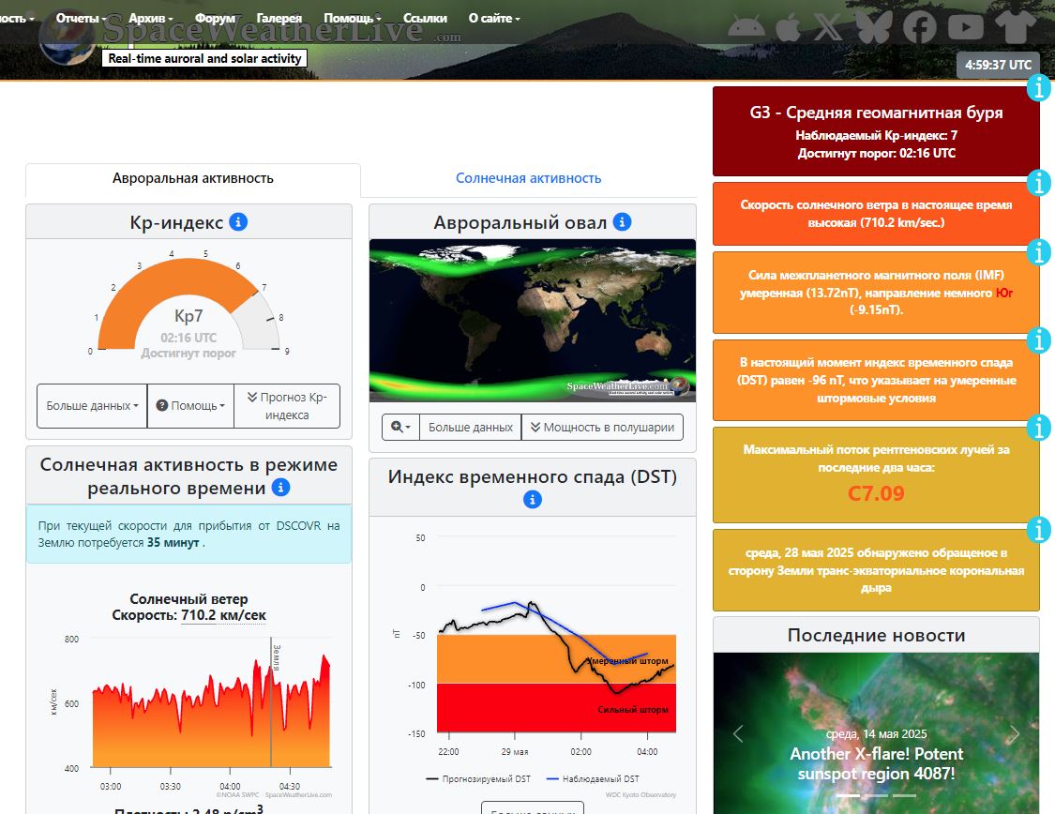Open the Apple app link icon
Screen dimensions: 1055x814
(788, 27)
